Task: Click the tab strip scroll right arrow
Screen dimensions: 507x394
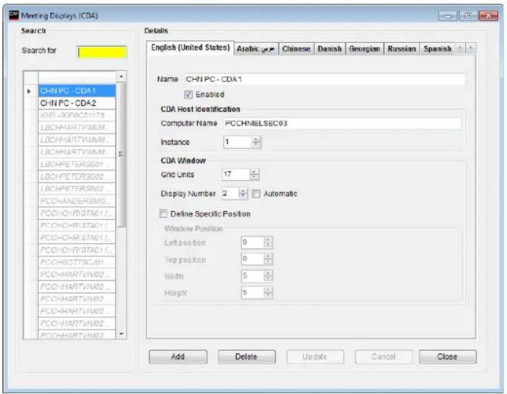Action: pos(471,48)
